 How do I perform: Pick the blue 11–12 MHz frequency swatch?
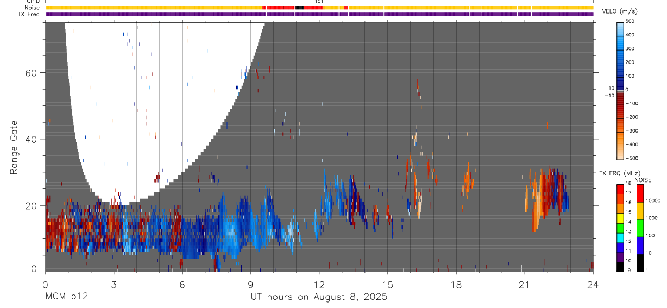point(620,247)
